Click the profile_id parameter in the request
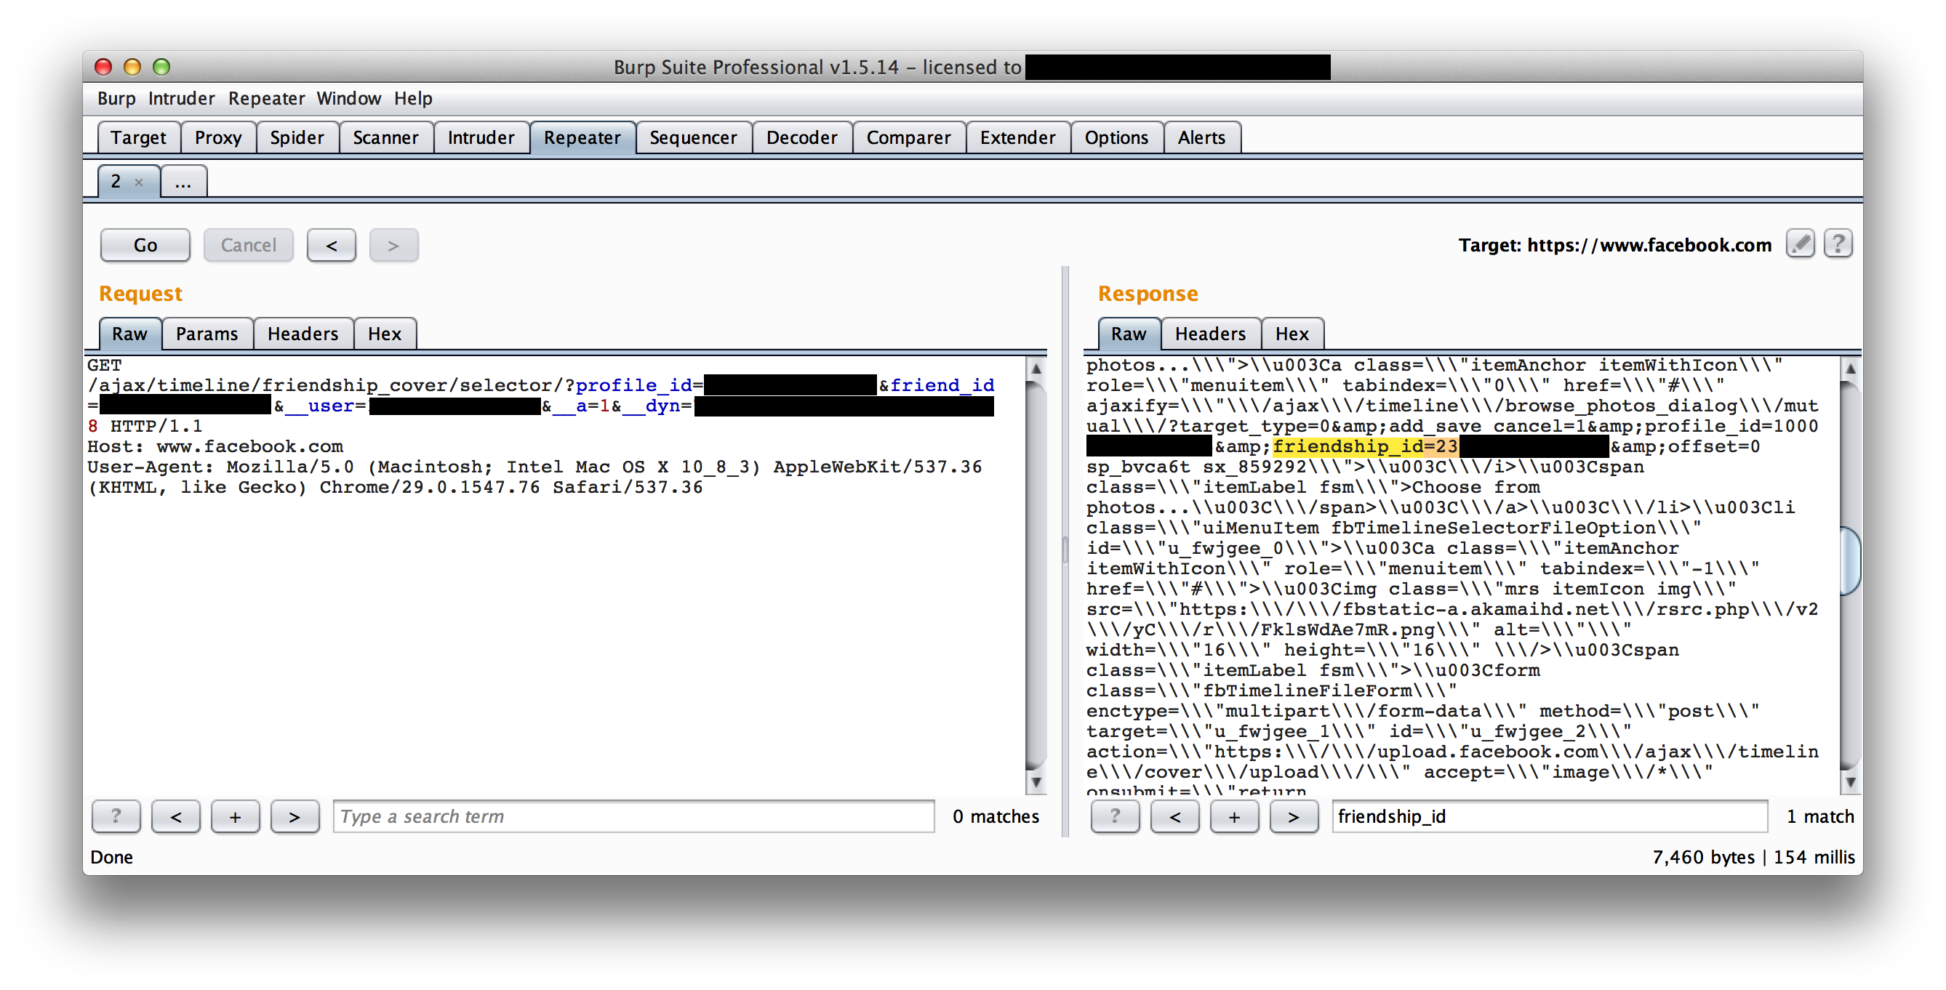 tap(633, 385)
